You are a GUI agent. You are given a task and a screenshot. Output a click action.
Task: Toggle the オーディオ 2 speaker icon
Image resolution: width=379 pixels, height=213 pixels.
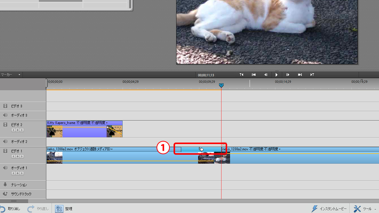[x=5, y=142]
